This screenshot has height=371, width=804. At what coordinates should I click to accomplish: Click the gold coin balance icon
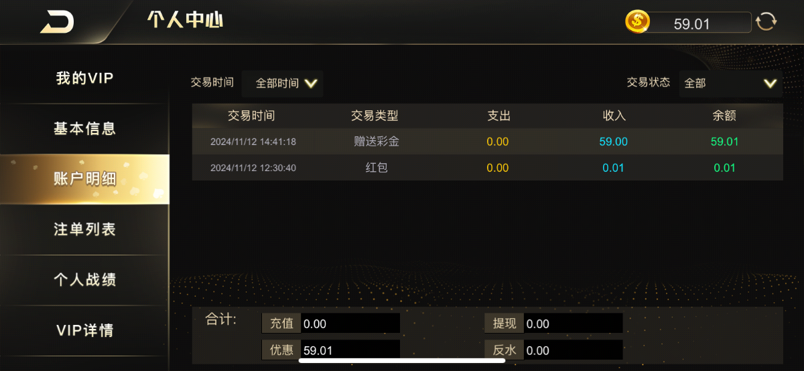point(638,22)
